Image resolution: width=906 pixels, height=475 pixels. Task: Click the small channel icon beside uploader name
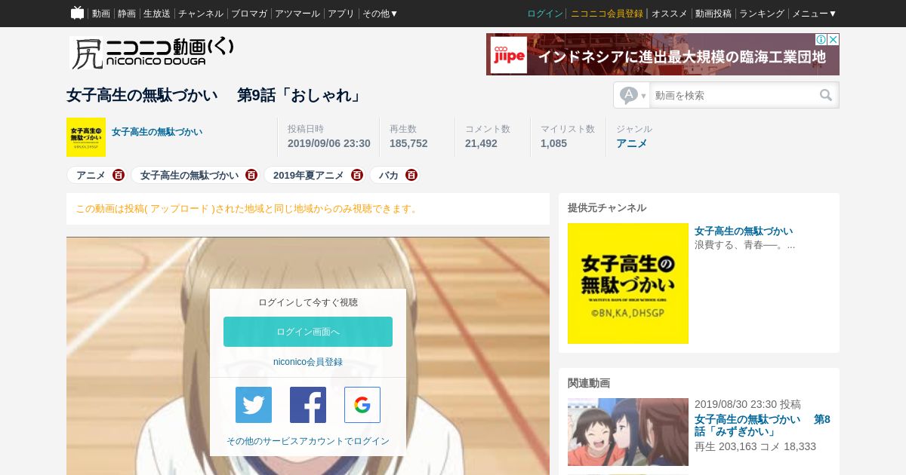pyautogui.click(x=86, y=137)
